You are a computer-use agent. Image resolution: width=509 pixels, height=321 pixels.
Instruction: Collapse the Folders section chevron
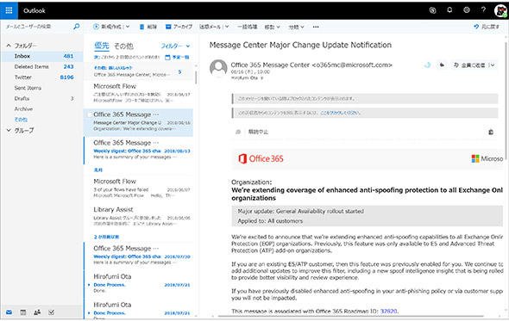point(9,46)
